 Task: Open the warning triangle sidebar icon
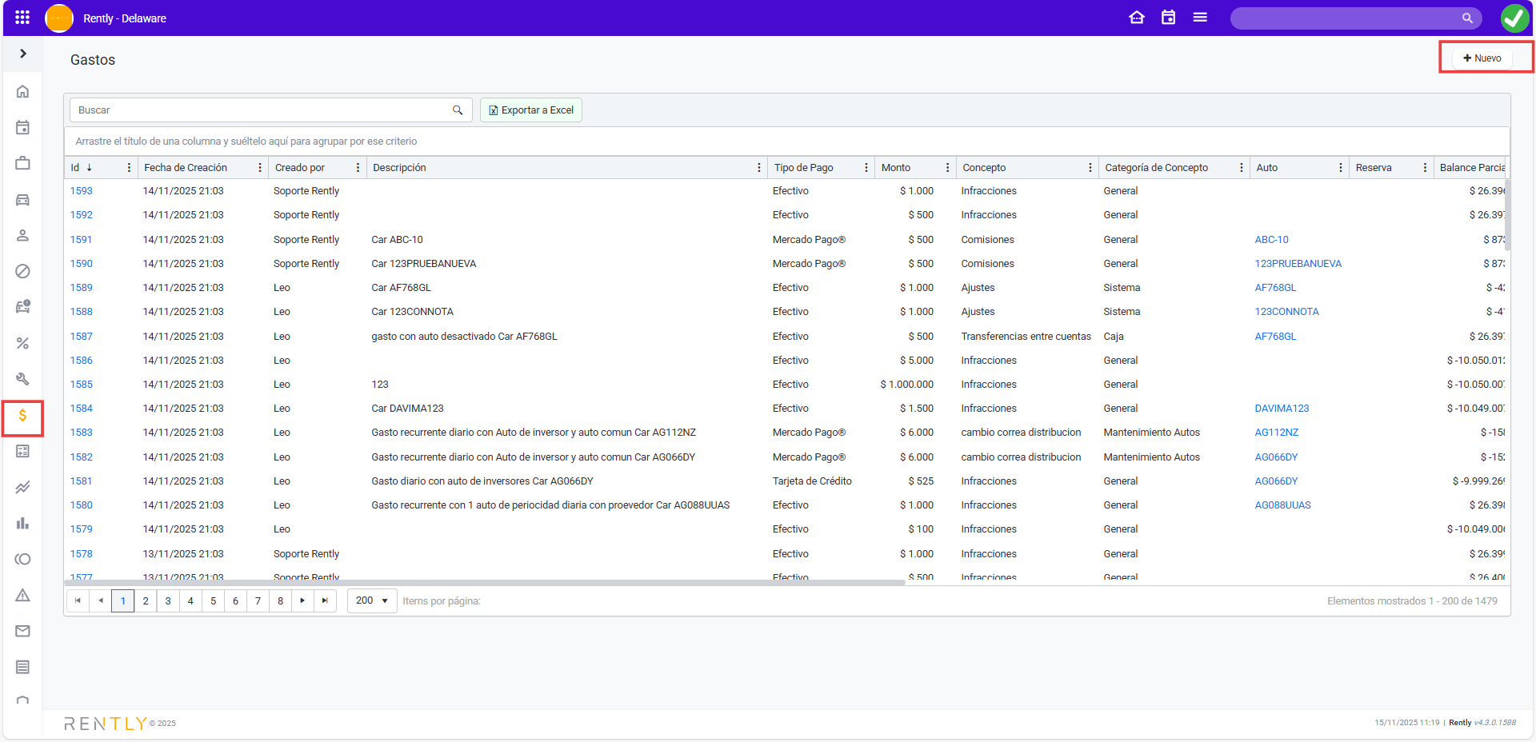coord(22,596)
